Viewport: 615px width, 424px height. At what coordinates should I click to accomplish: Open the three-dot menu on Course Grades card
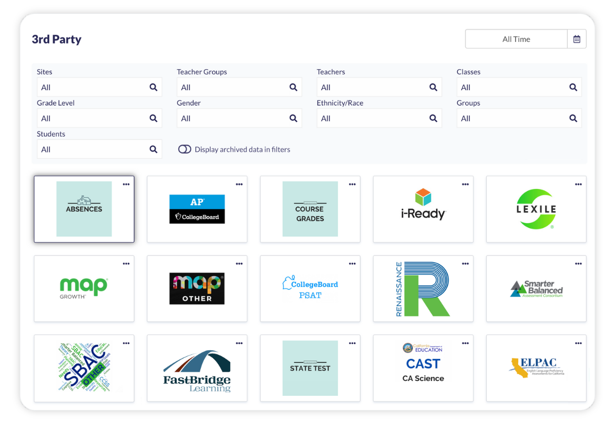pyautogui.click(x=352, y=184)
